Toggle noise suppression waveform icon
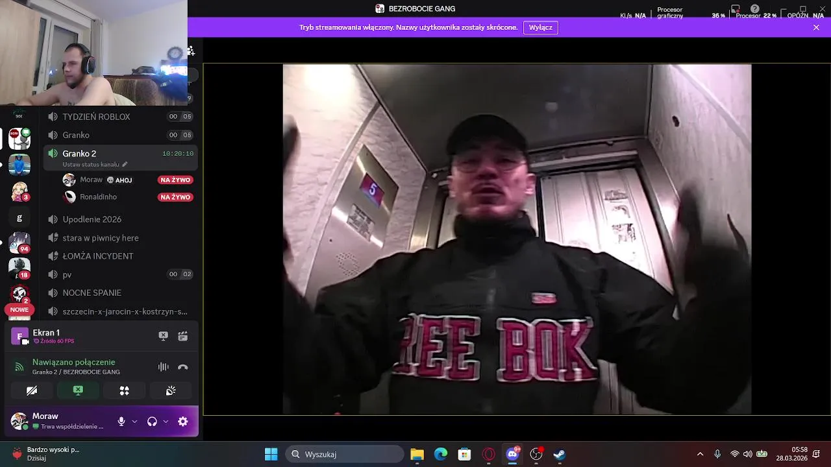This screenshot has width=831, height=467. click(x=164, y=367)
